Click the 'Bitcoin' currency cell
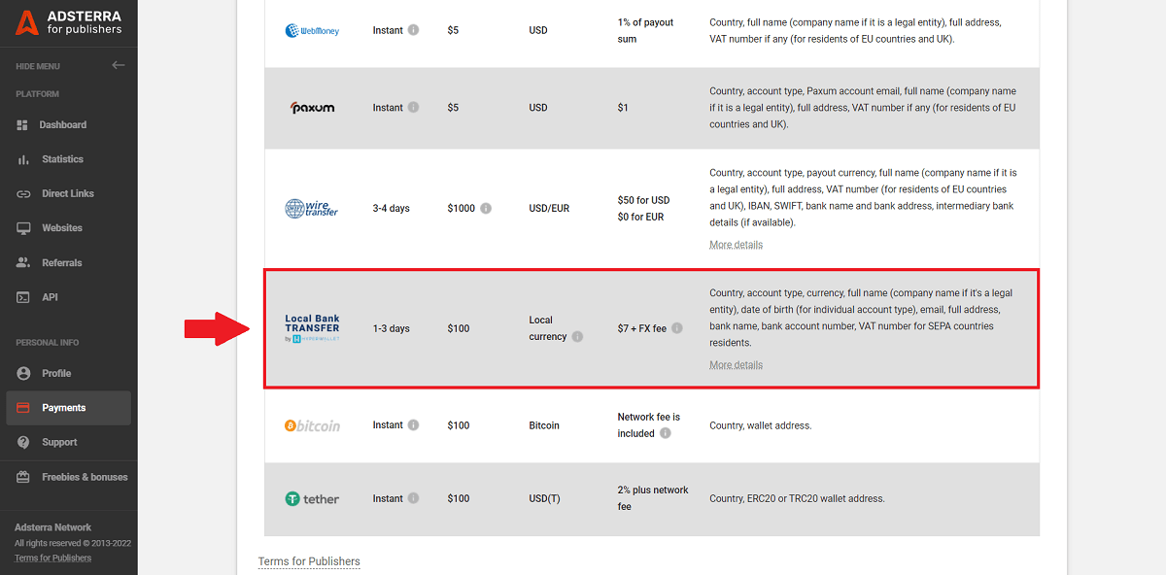 [544, 425]
